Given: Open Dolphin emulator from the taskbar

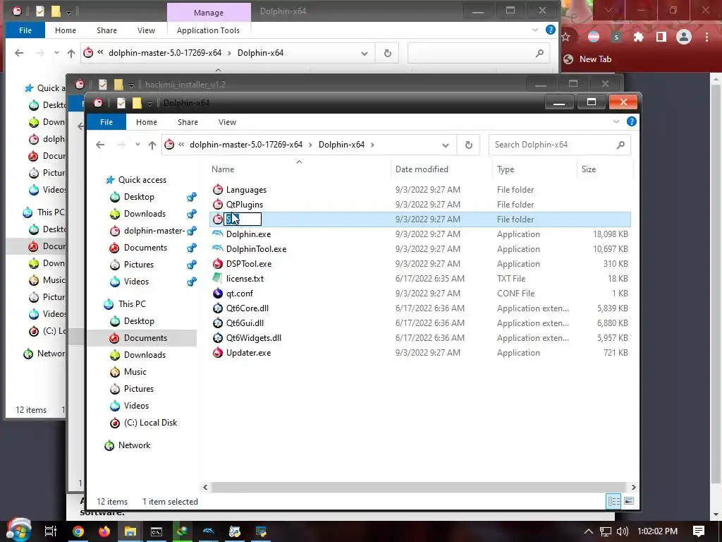Looking at the screenshot, I should (x=209, y=531).
